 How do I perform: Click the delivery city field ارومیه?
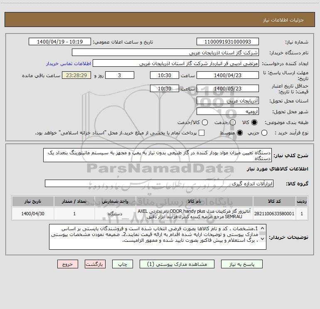pos(228,112)
